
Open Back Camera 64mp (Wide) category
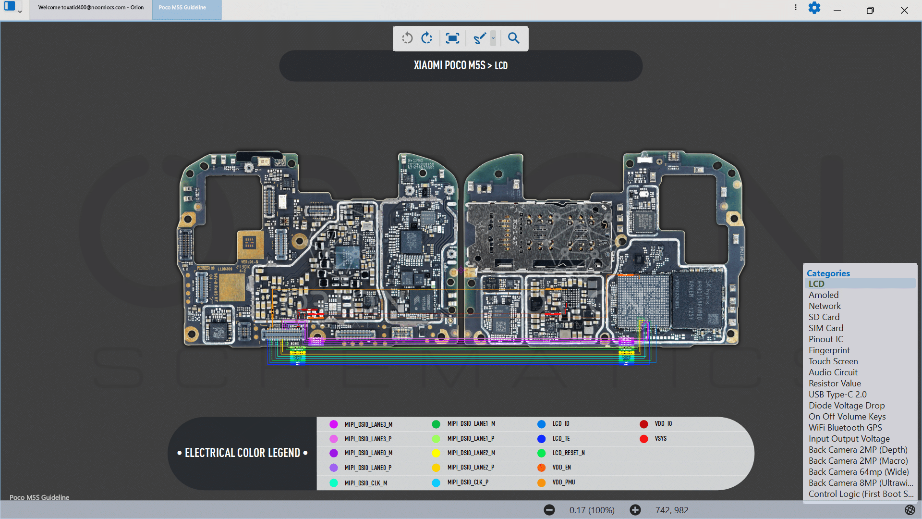[860, 472]
